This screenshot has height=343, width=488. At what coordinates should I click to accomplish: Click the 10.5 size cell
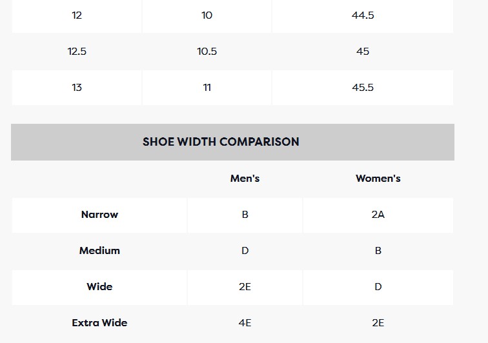[207, 52]
